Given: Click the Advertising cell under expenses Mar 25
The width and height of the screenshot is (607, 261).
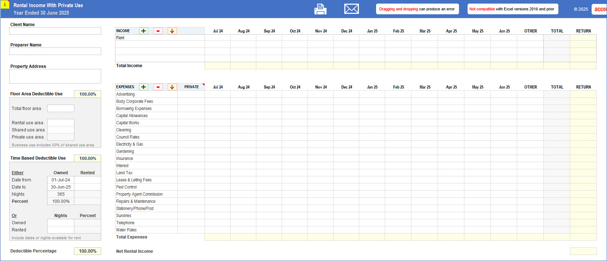Looking at the screenshot, I should [x=425, y=94].
